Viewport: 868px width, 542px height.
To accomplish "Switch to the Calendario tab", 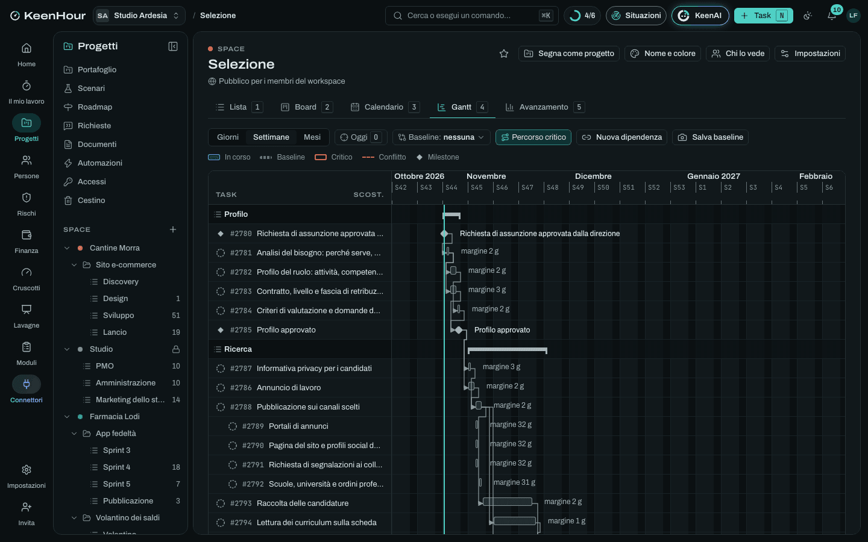I will click(385, 107).
